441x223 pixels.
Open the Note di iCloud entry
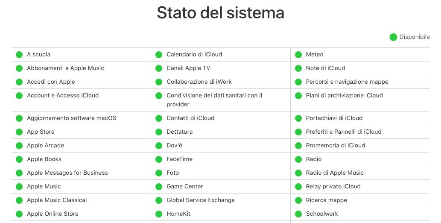click(325, 68)
